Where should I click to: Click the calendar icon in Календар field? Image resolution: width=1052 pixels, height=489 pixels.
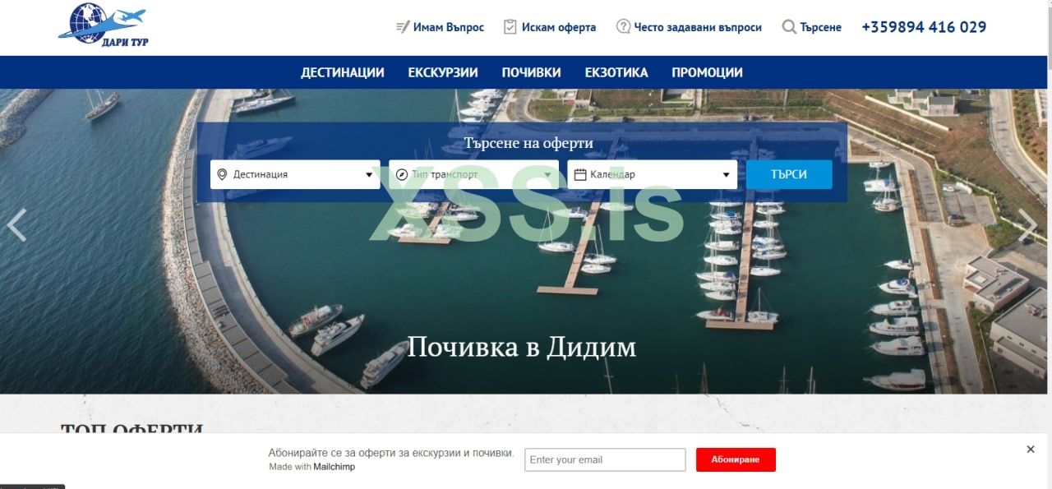click(x=580, y=174)
